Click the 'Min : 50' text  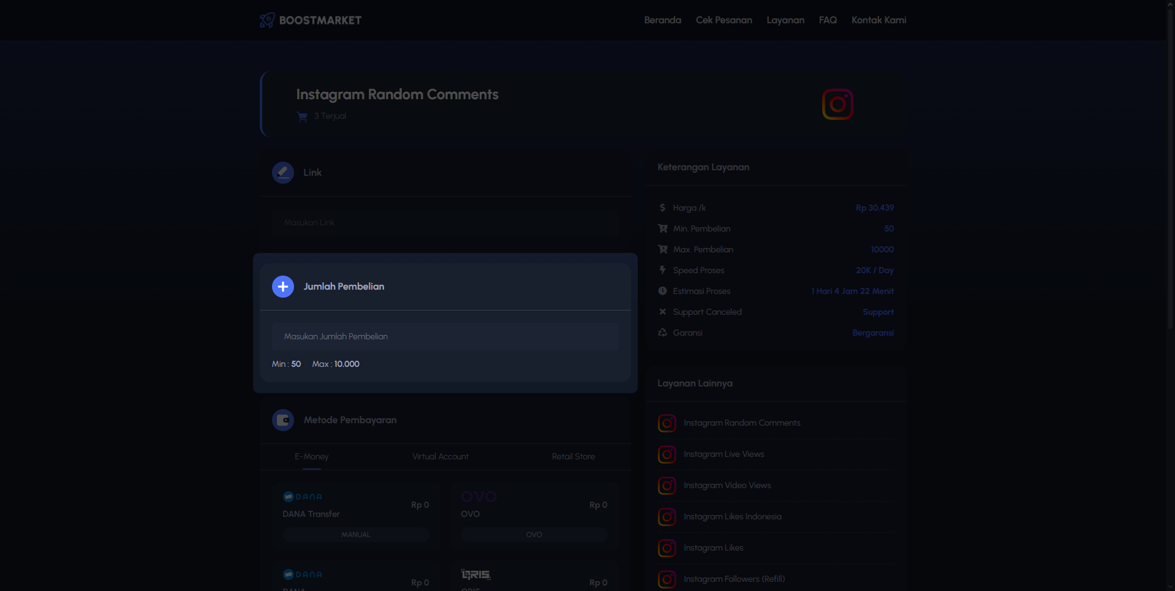pos(286,364)
